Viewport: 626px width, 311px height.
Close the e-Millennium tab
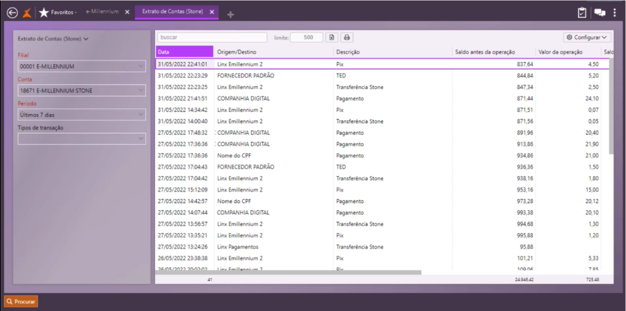(x=127, y=13)
